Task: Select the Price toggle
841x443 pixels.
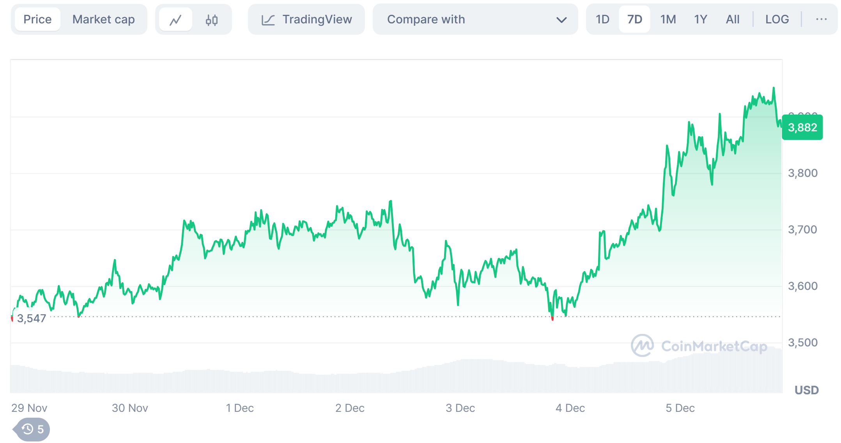Action: click(37, 19)
